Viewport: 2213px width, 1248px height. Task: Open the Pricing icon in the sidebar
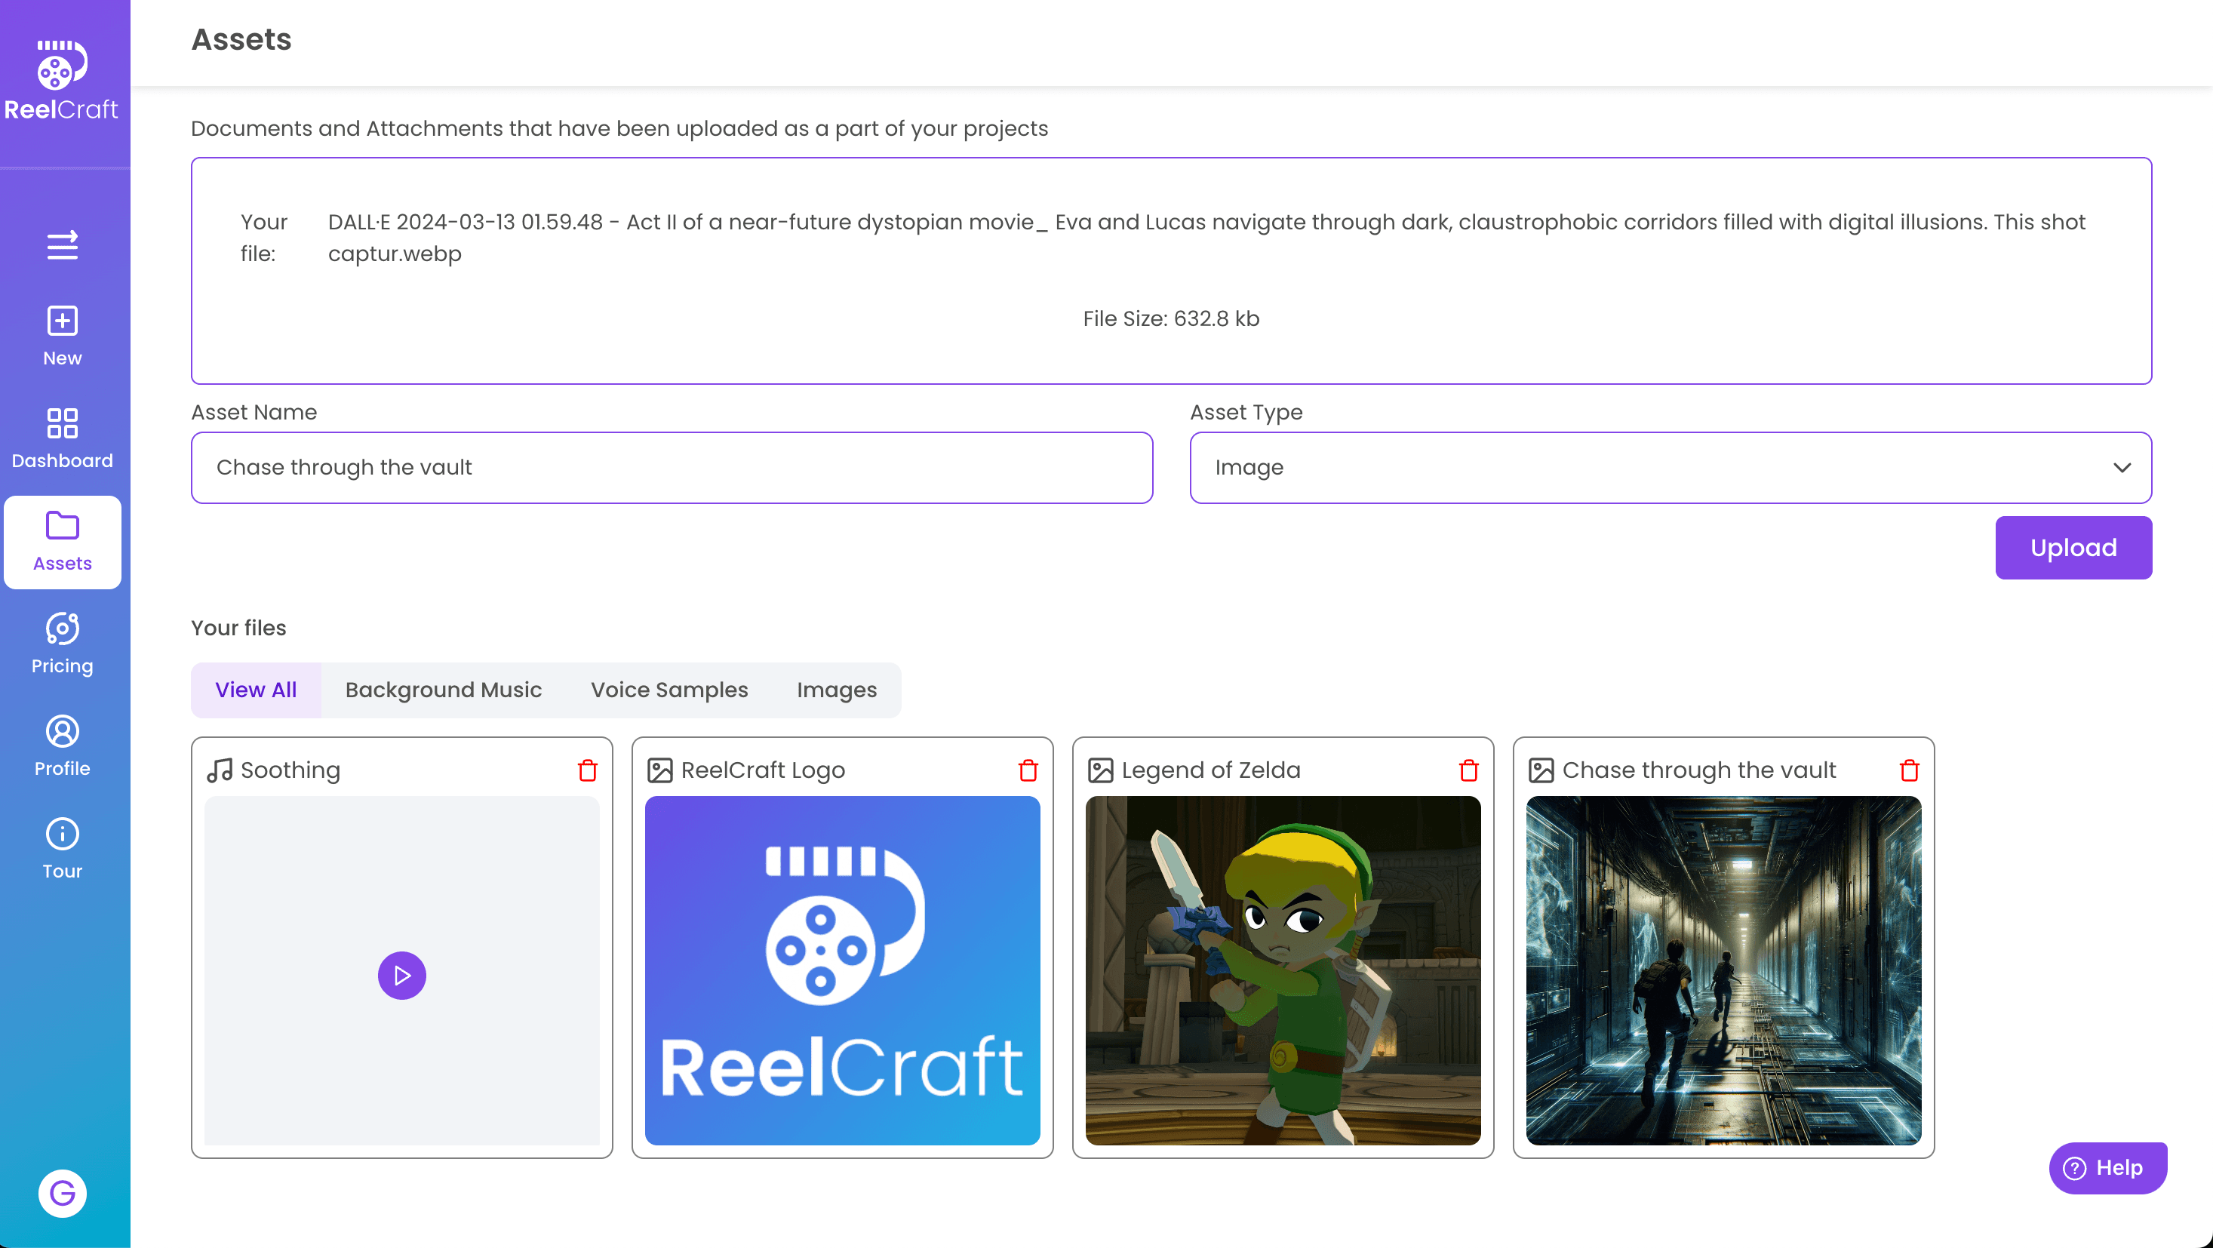point(61,629)
